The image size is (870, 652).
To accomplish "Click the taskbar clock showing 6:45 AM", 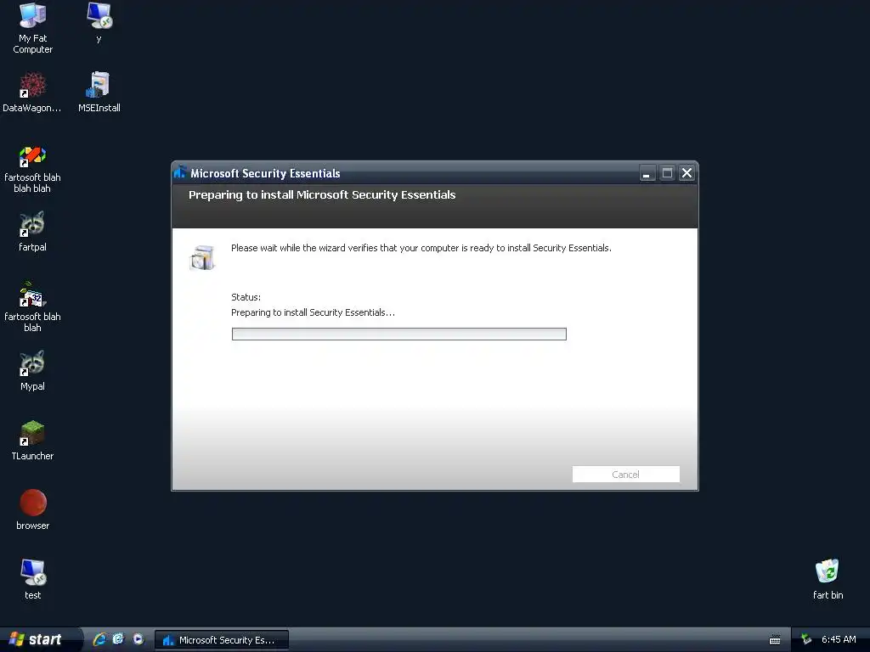I will point(839,640).
